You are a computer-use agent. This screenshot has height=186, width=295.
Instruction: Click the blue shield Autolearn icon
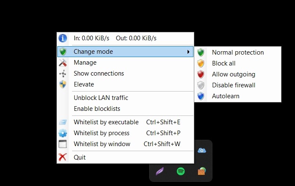point(201,96)
